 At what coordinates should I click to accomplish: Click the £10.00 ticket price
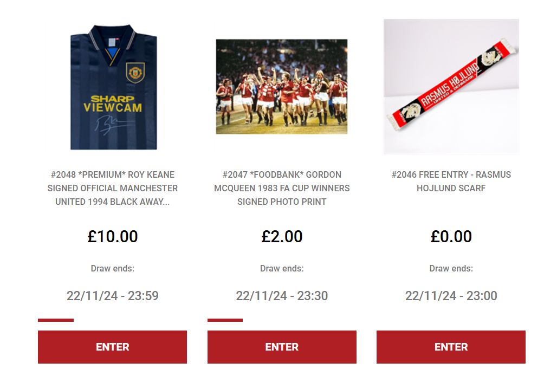(x=112, y=236)
